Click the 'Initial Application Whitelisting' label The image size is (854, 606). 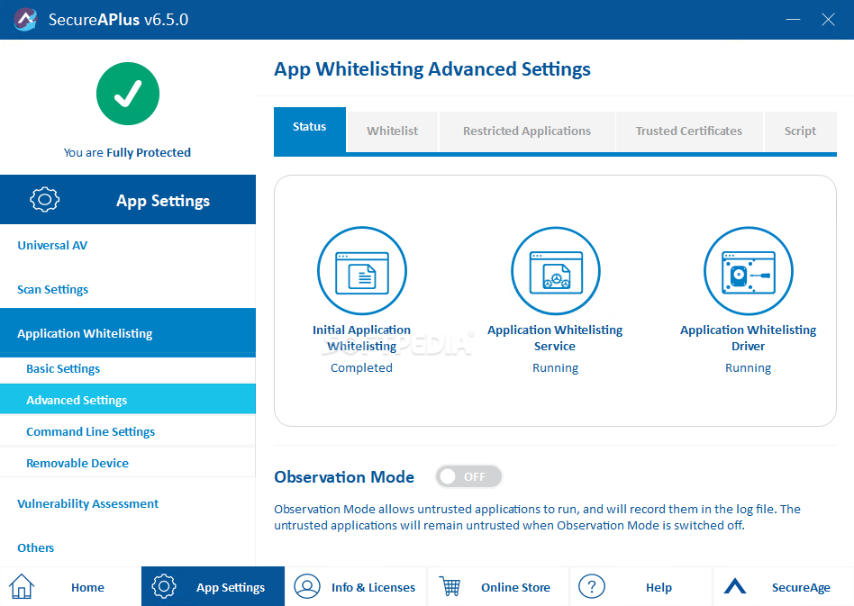[361, 338]
